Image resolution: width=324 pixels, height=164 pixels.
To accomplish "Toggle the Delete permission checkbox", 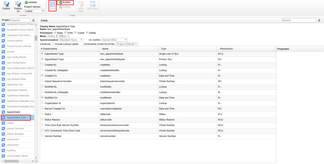I will 87,33.
